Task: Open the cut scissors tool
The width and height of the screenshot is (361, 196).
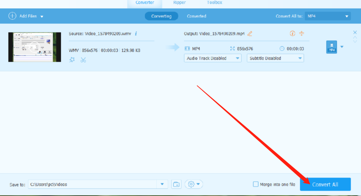Action: [x=83, y=60]
